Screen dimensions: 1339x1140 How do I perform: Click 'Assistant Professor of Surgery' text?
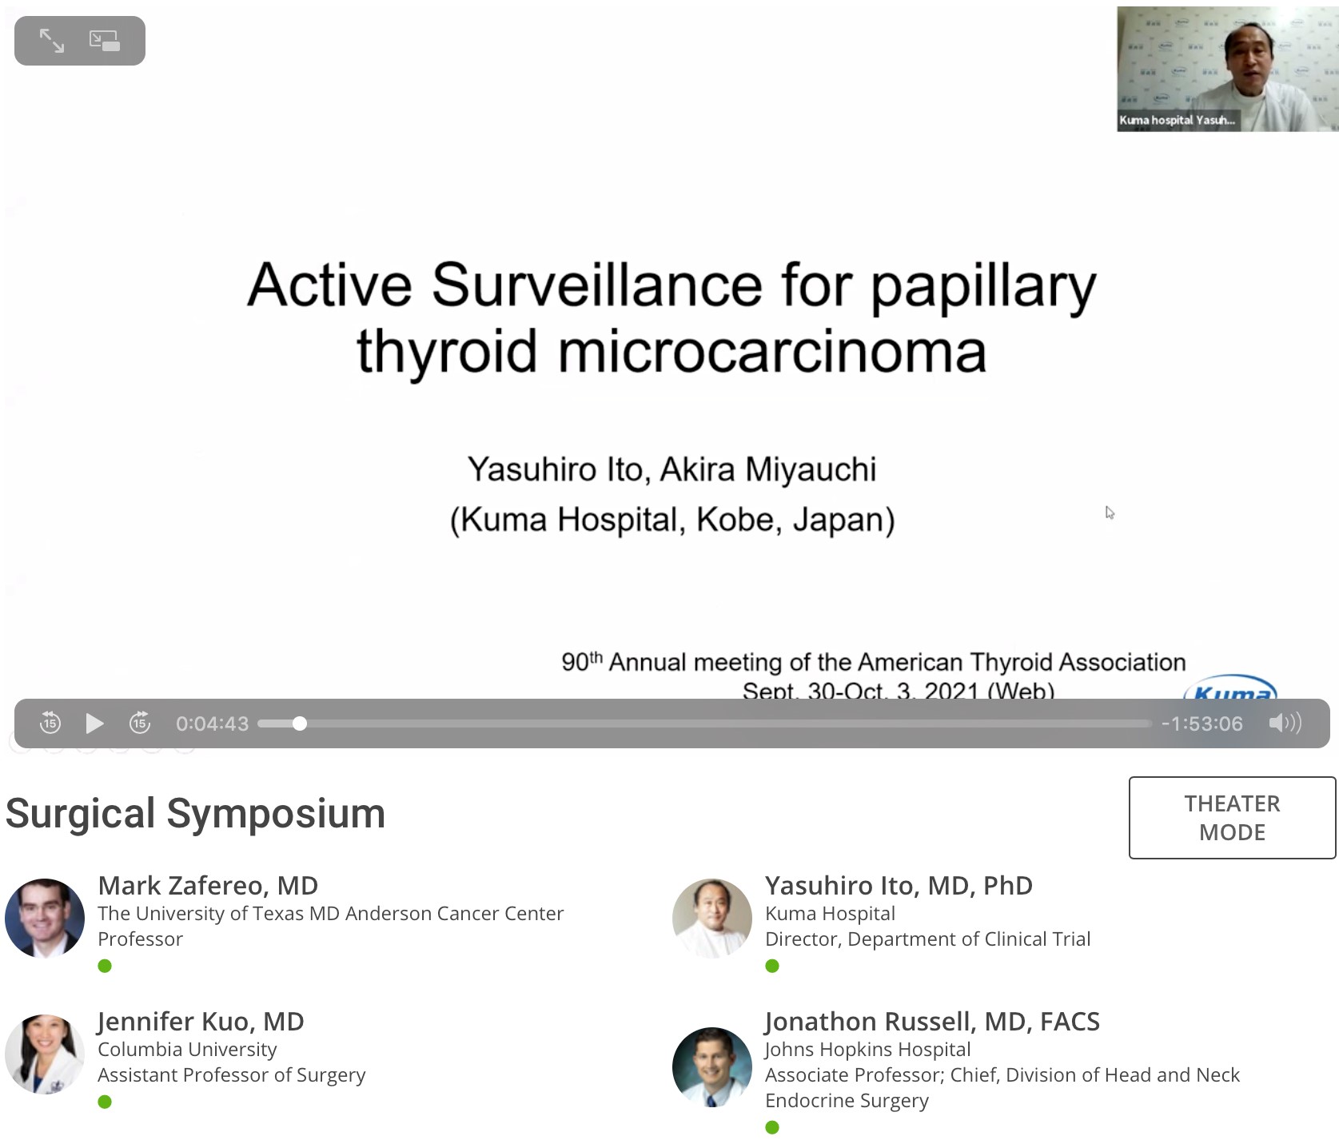tap(232, 1074)
